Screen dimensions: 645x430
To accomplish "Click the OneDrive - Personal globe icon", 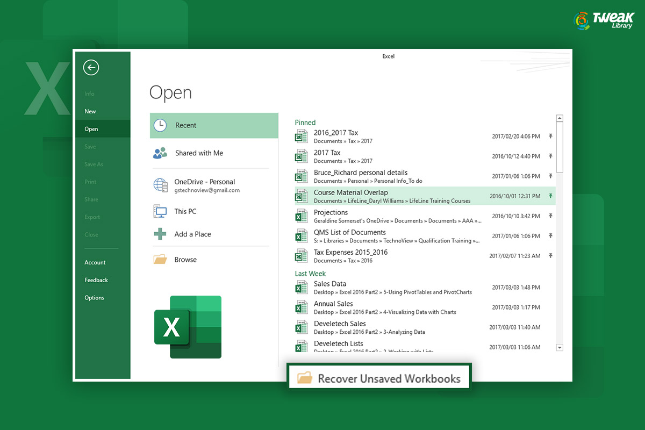I will tap(160, 185).
